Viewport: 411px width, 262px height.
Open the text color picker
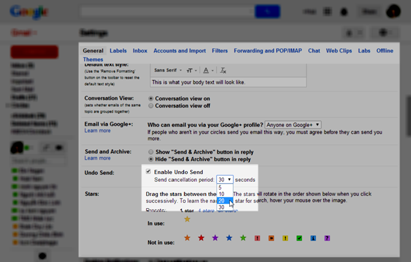click(208, 70)
